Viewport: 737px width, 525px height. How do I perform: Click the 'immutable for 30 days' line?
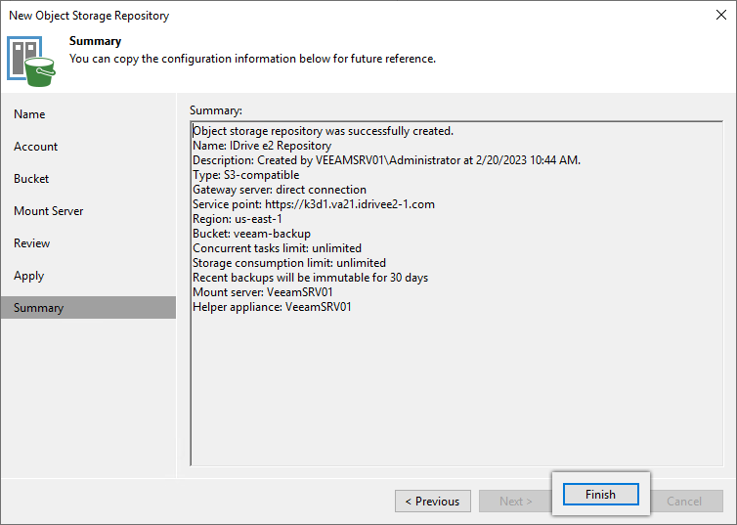(x=310, y=278)
